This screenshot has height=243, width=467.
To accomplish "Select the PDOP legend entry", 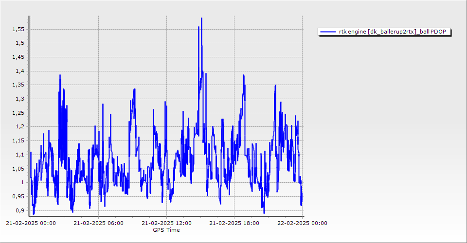I will (x=384, y=32).
